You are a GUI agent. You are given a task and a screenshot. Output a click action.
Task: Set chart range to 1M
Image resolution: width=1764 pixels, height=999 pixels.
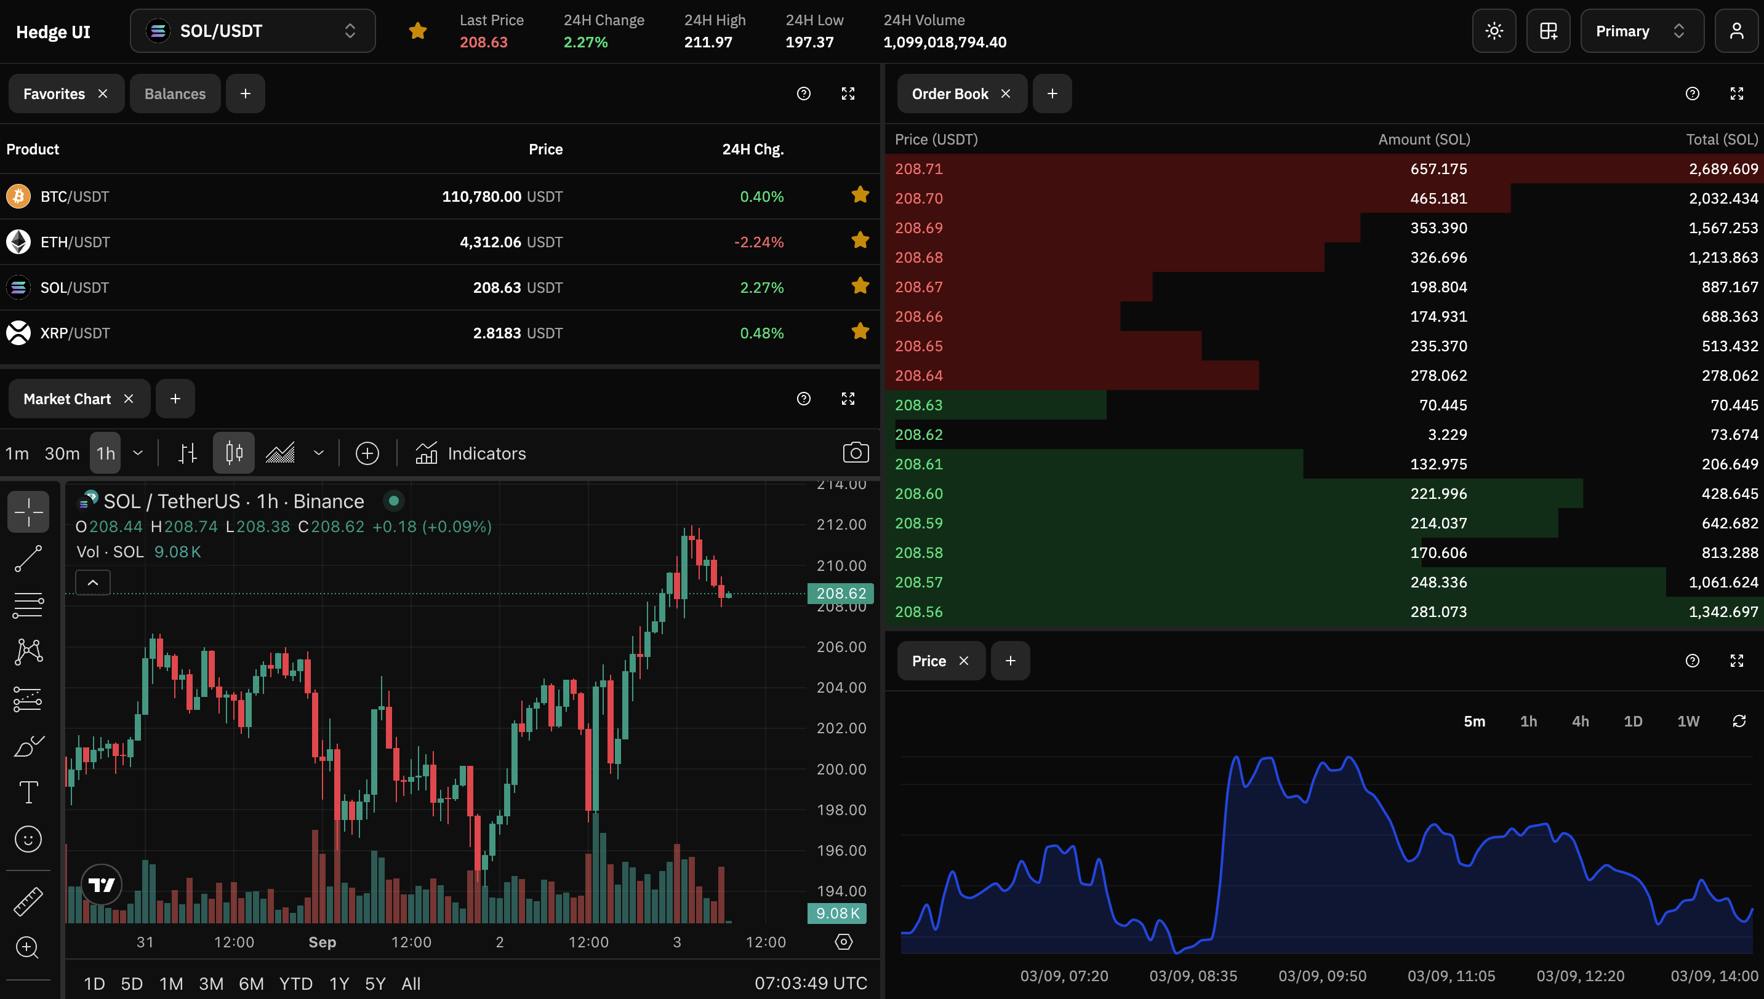(x=171, y=983)
